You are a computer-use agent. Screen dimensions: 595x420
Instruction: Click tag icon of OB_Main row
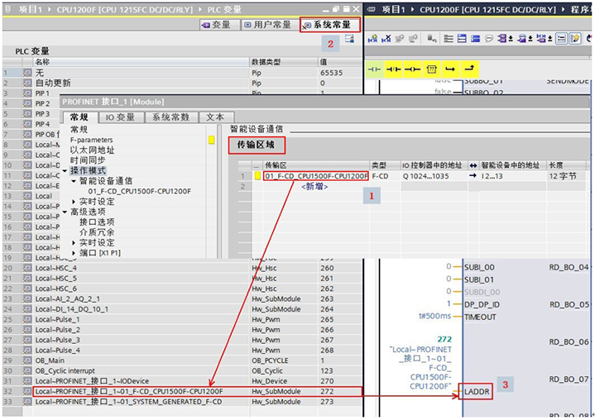coord(27,360)
